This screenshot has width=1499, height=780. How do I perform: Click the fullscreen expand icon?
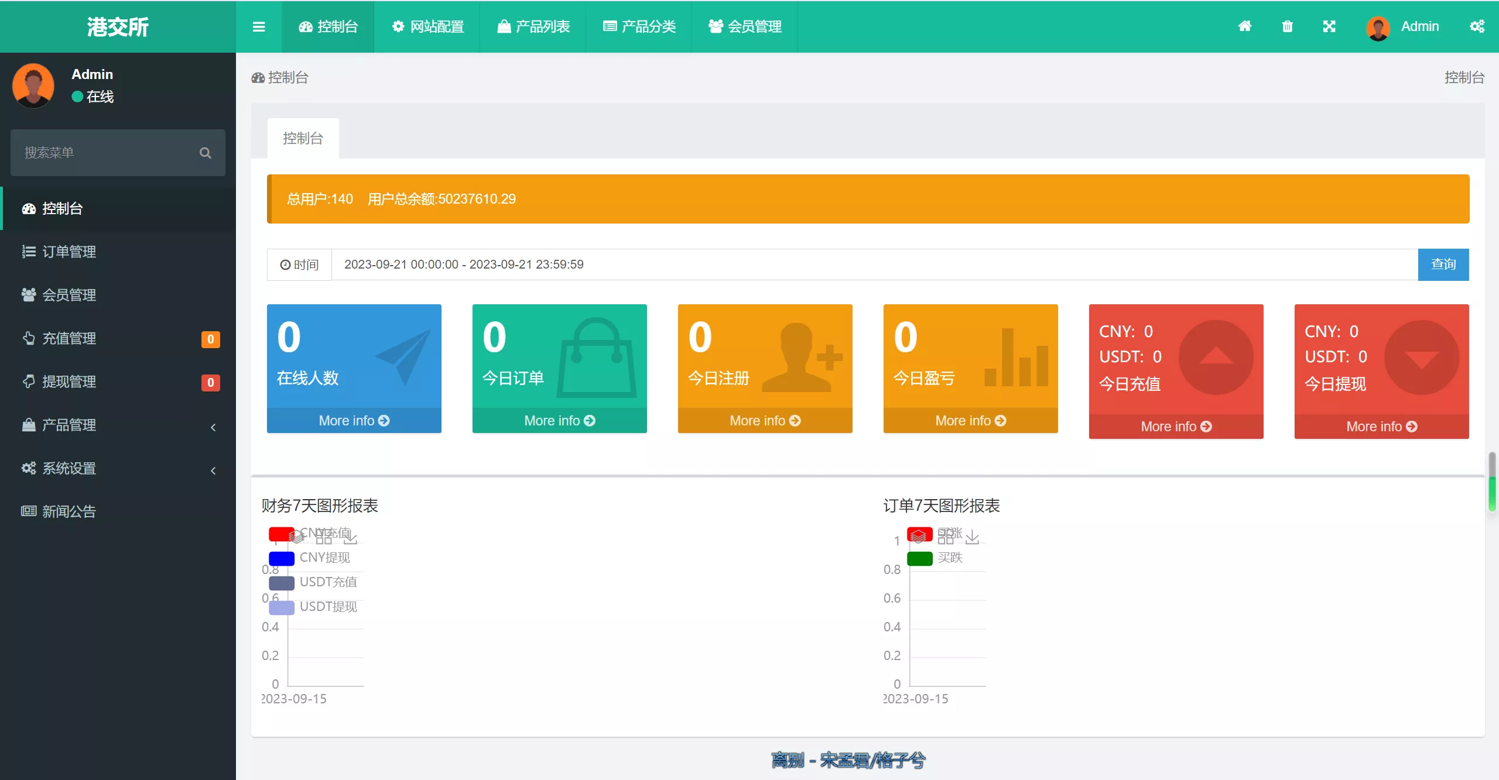1329,26
